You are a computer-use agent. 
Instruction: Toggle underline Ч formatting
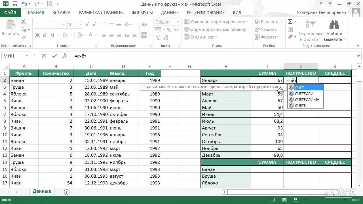tap(52, 35)
